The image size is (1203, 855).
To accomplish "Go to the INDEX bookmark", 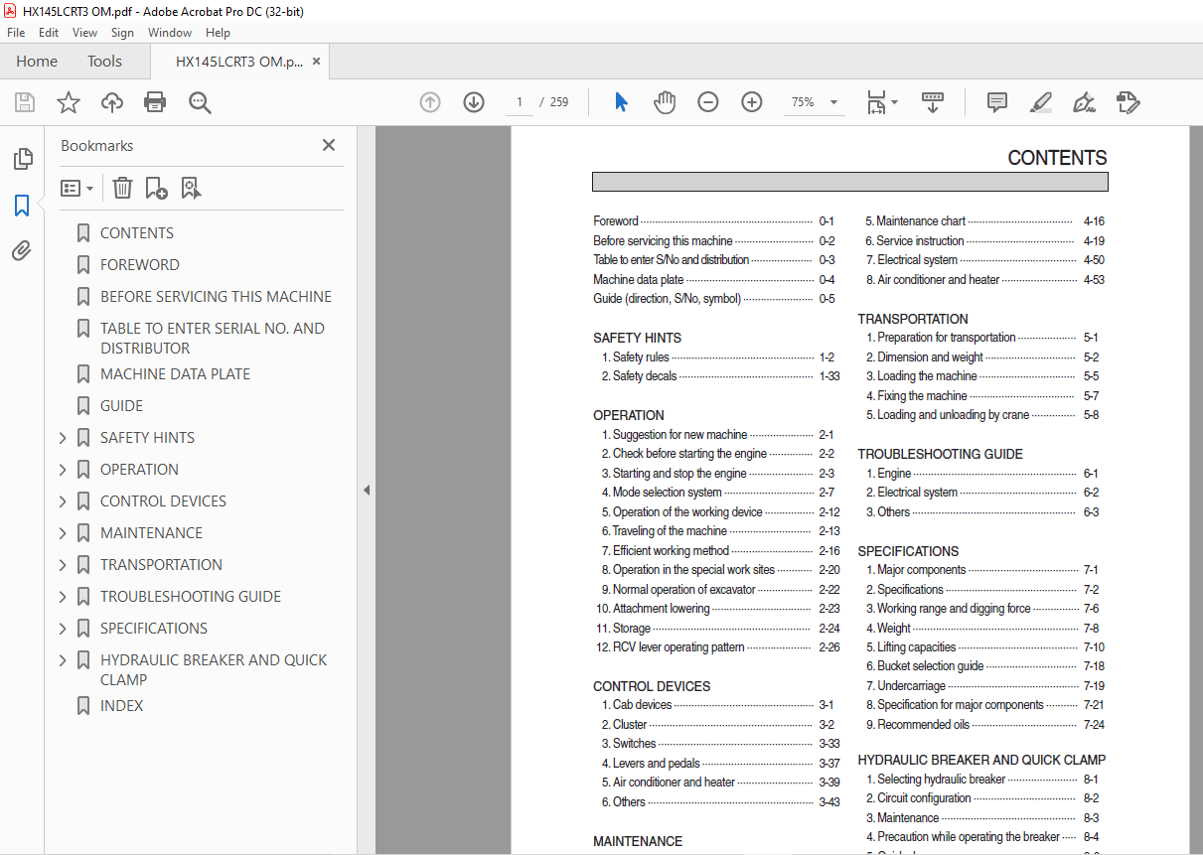I will coord(121,706).
